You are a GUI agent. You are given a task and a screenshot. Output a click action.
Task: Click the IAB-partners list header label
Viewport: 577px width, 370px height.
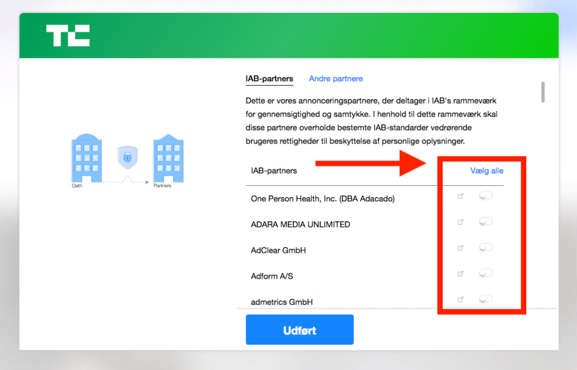point(274,171)
